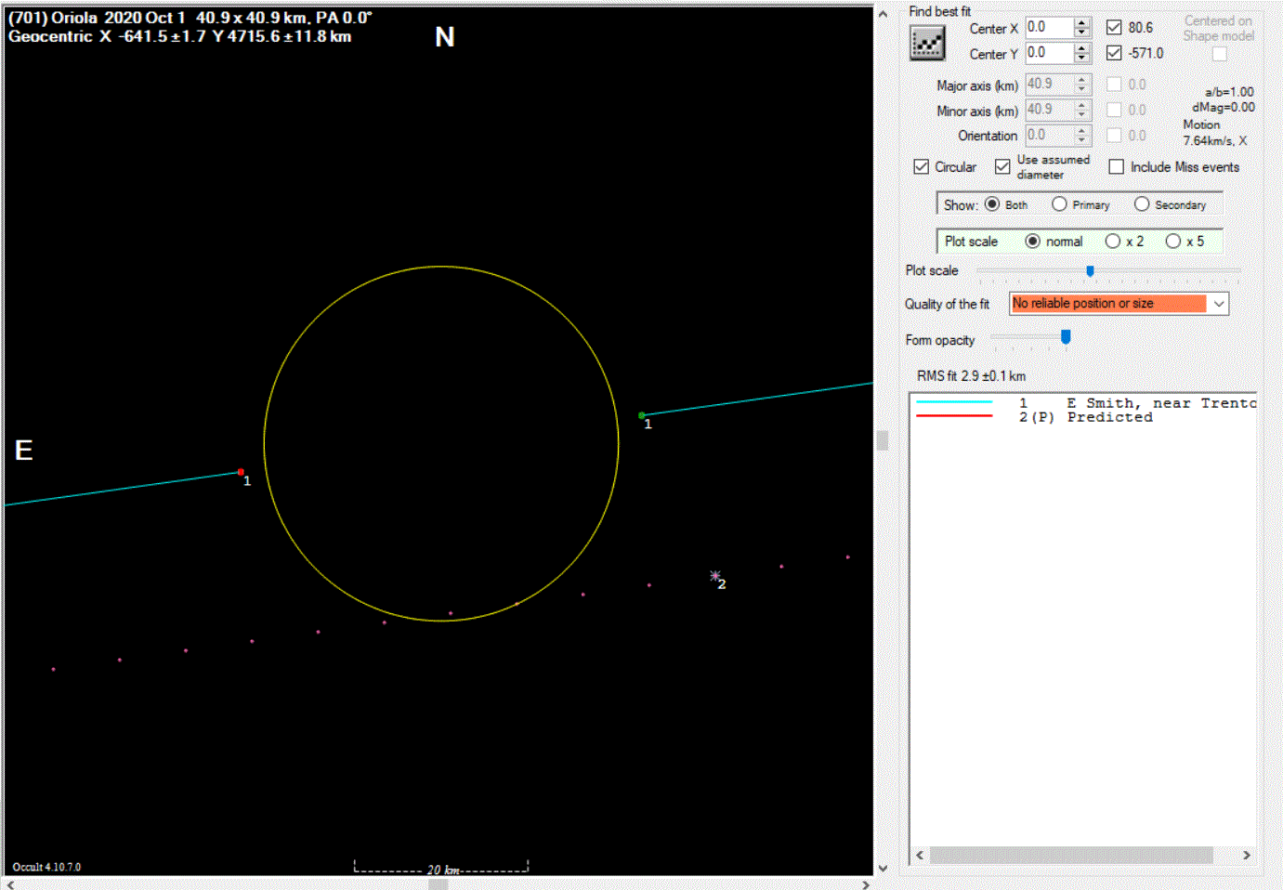Select the Show Secondary radio button
Viewport: 1283px width, 890px height.
[1142, 204]
